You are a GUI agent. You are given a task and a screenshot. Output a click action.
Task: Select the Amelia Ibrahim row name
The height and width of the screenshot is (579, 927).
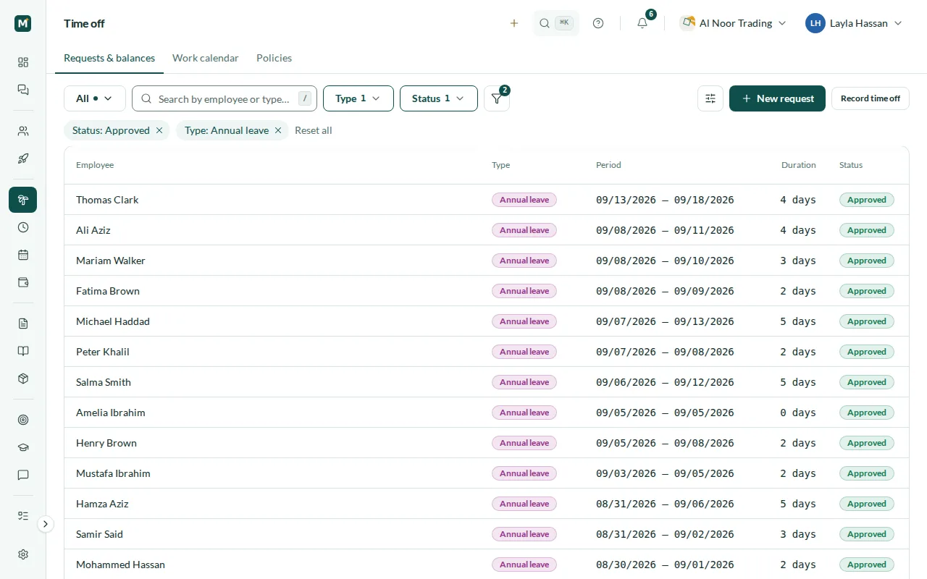click(111, 413)
